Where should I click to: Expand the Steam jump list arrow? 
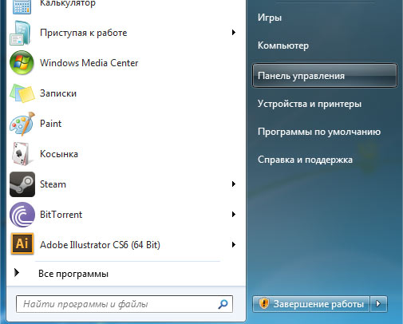(234, 184)
